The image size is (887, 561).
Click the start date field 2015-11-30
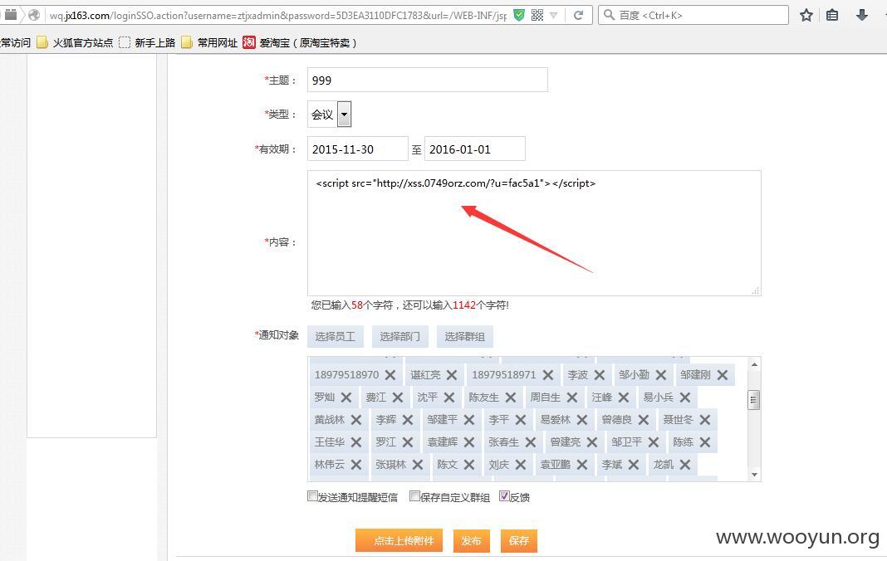pyautogui.click(x=357, y=149)
